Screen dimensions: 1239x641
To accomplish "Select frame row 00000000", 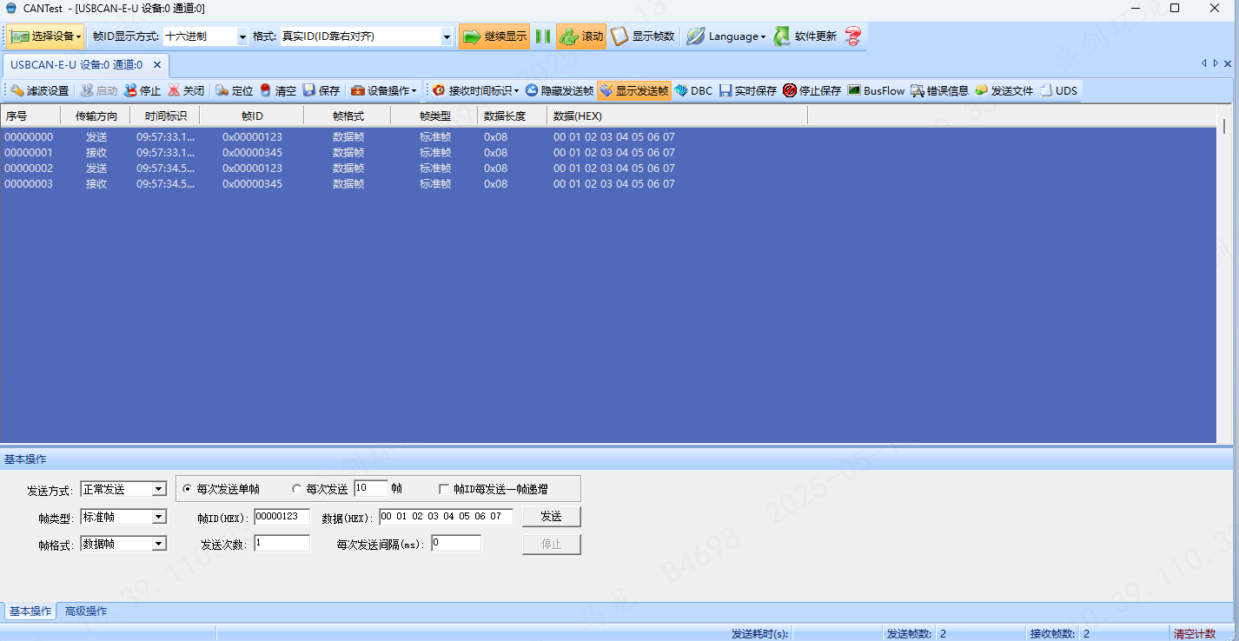I will coord(608,137).
